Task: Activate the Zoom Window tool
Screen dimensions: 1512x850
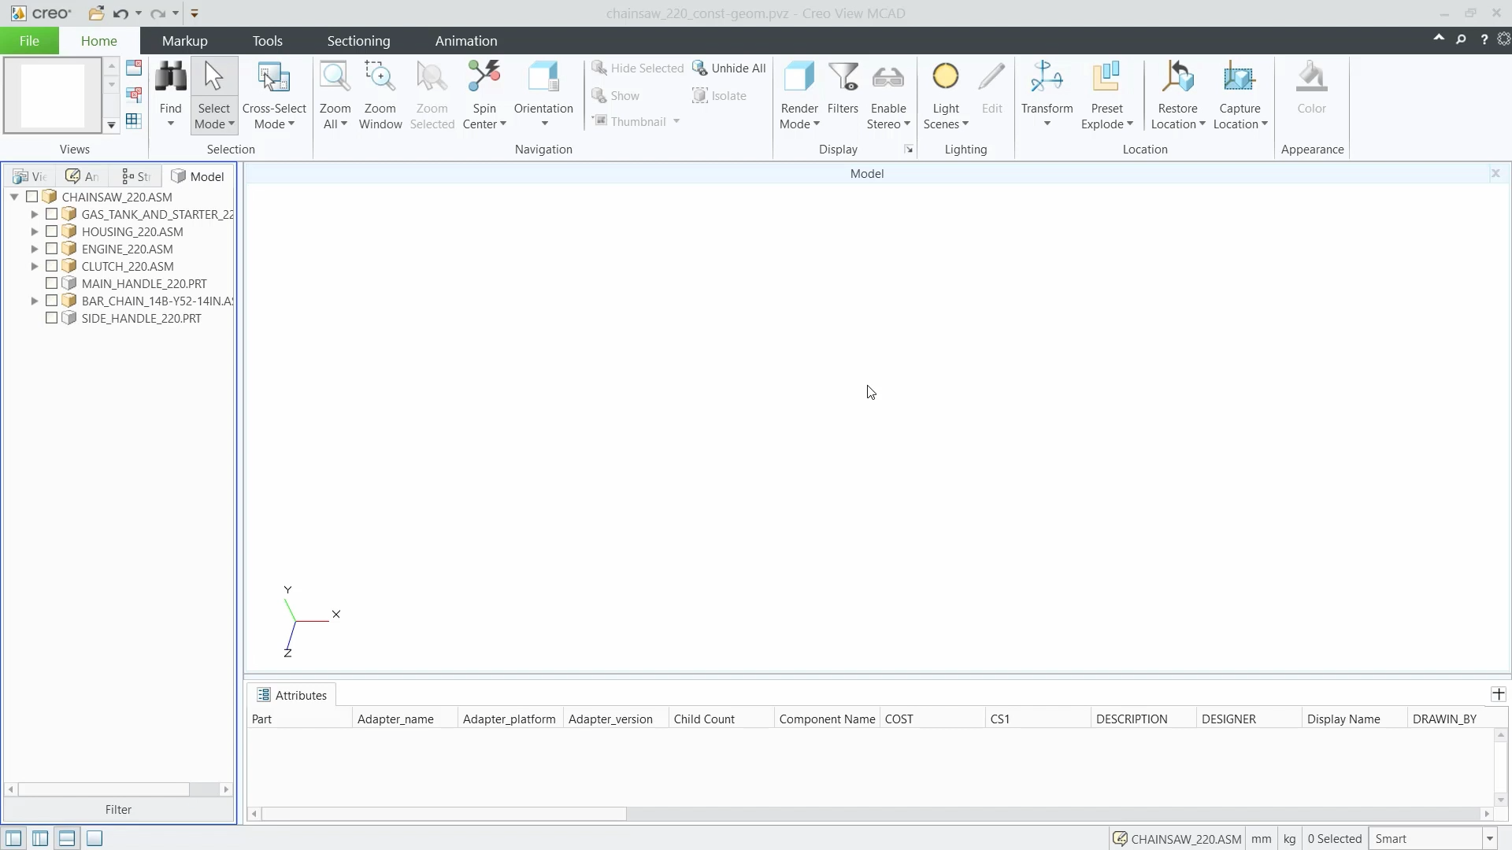Action: click(380, 77)
